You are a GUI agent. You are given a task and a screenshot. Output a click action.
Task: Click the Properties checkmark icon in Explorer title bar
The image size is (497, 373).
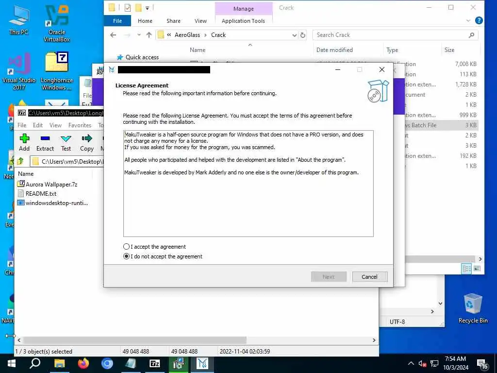coord(128,8)
